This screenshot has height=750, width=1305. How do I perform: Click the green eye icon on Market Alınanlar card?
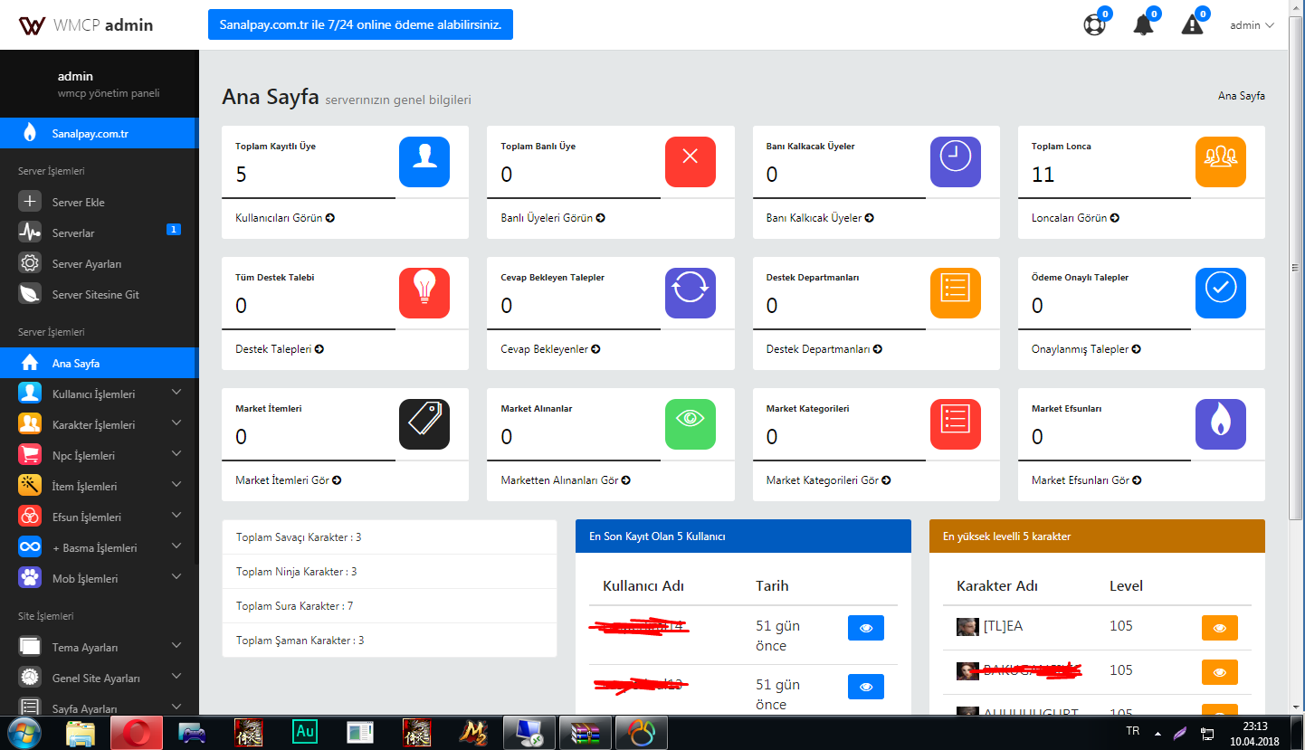[x=690, y=424]
